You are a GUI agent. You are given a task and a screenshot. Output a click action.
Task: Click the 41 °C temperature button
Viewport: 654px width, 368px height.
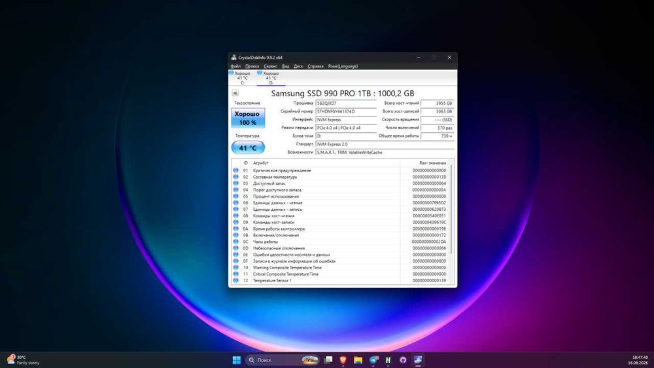click(248, 148)
